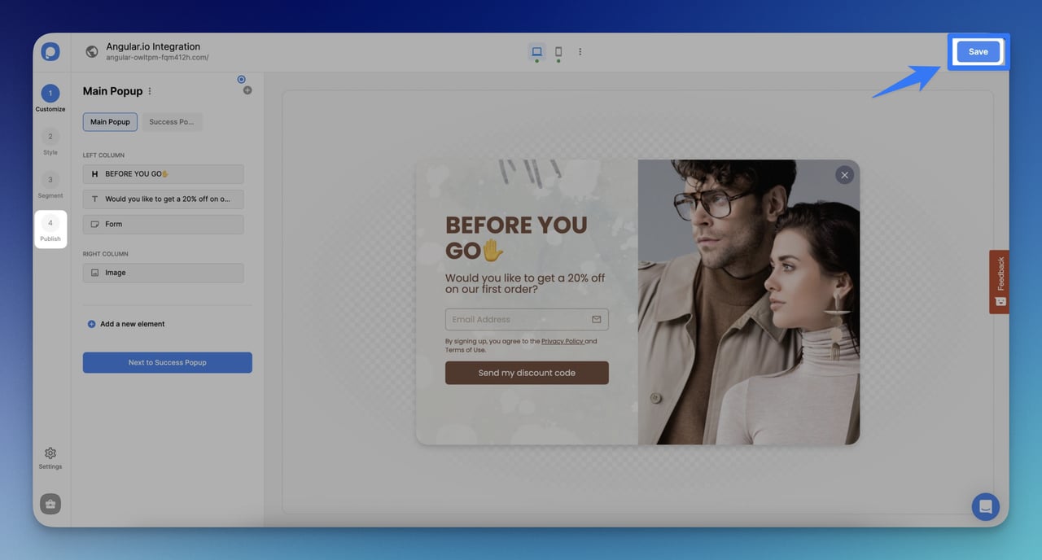Click the globe icon next to Angular.io Integration
This screenshot has height=560, width=1042.
(x=92, y=51)
